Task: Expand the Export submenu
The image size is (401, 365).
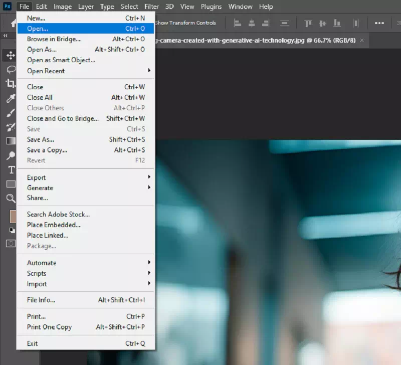Action: (86, 177)
